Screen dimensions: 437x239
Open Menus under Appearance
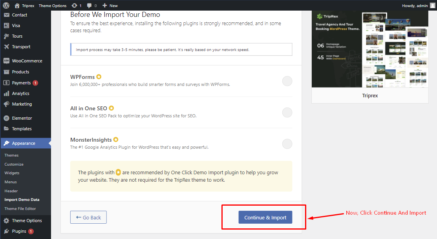tap(11, 182)
